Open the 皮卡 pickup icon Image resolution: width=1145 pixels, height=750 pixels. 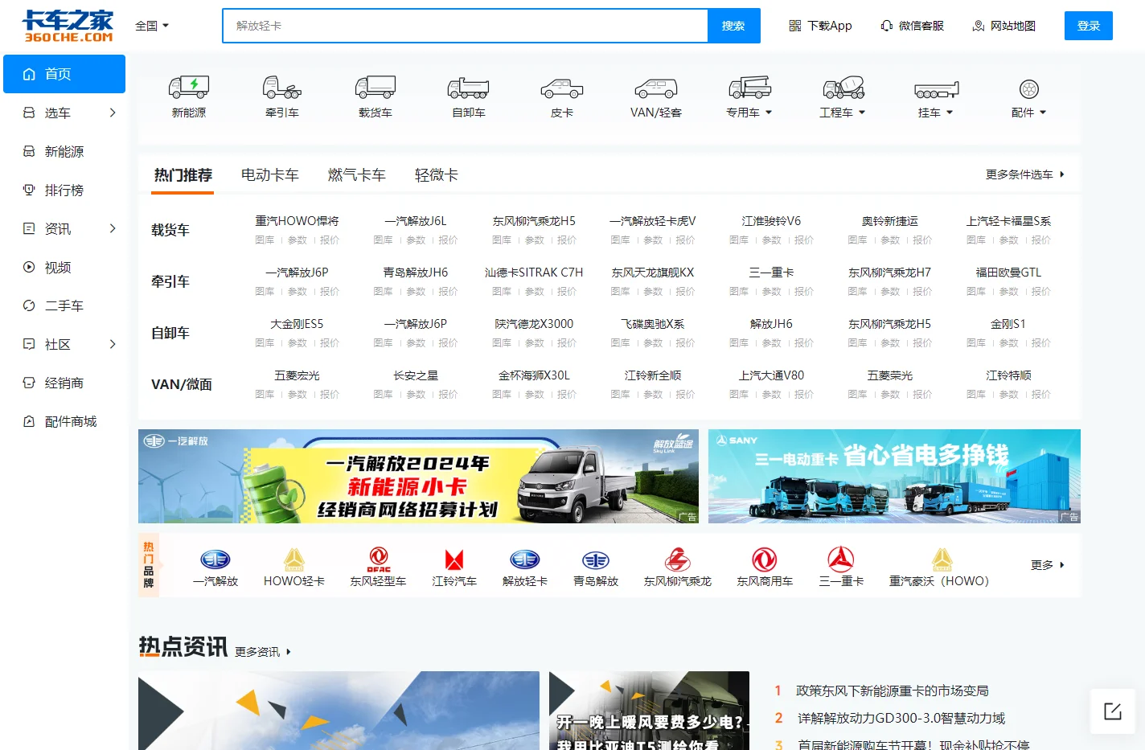[x=562, y=87]
